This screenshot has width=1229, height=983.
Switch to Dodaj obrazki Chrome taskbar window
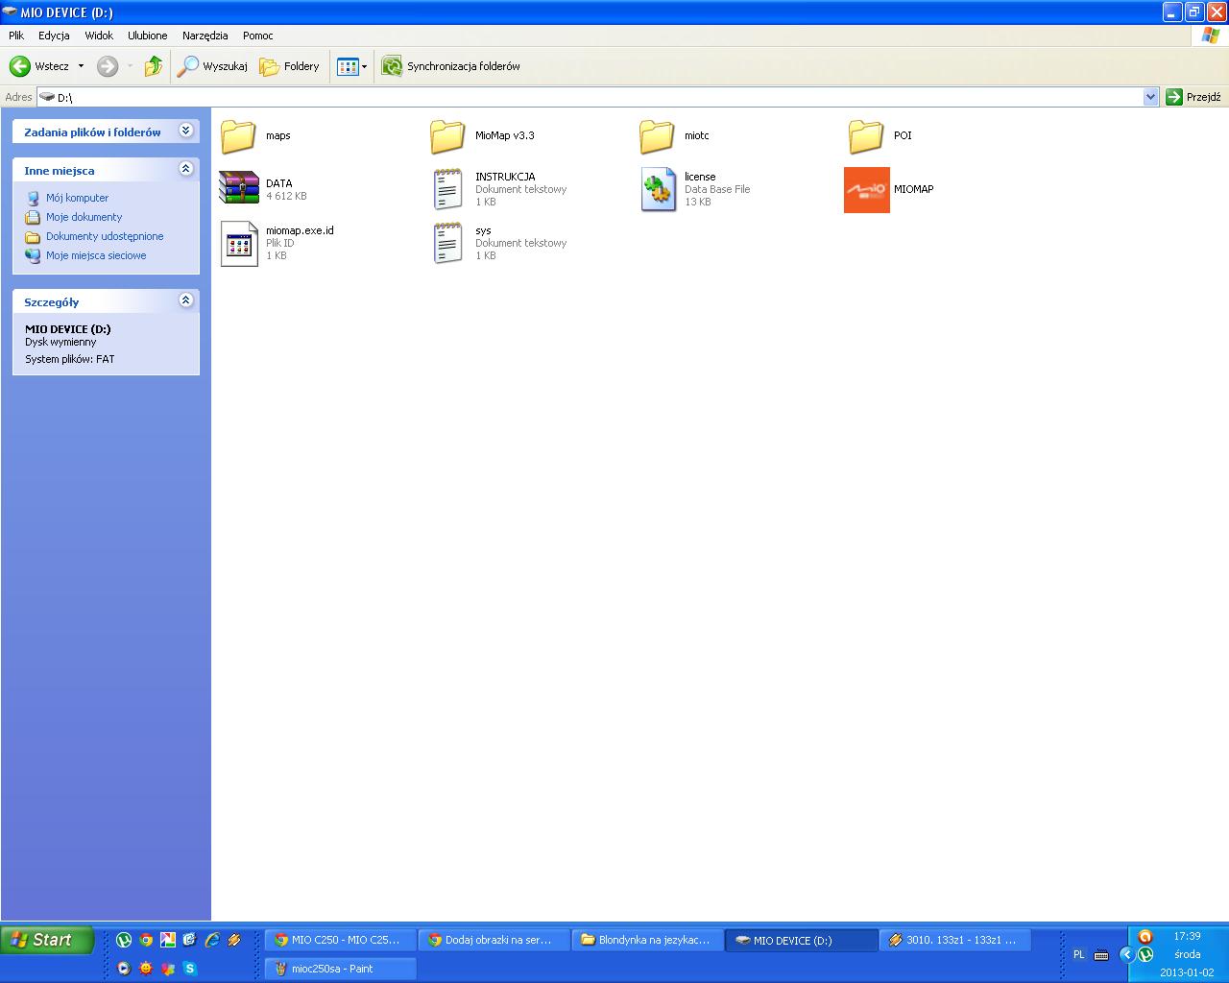(x=494, y=941)
